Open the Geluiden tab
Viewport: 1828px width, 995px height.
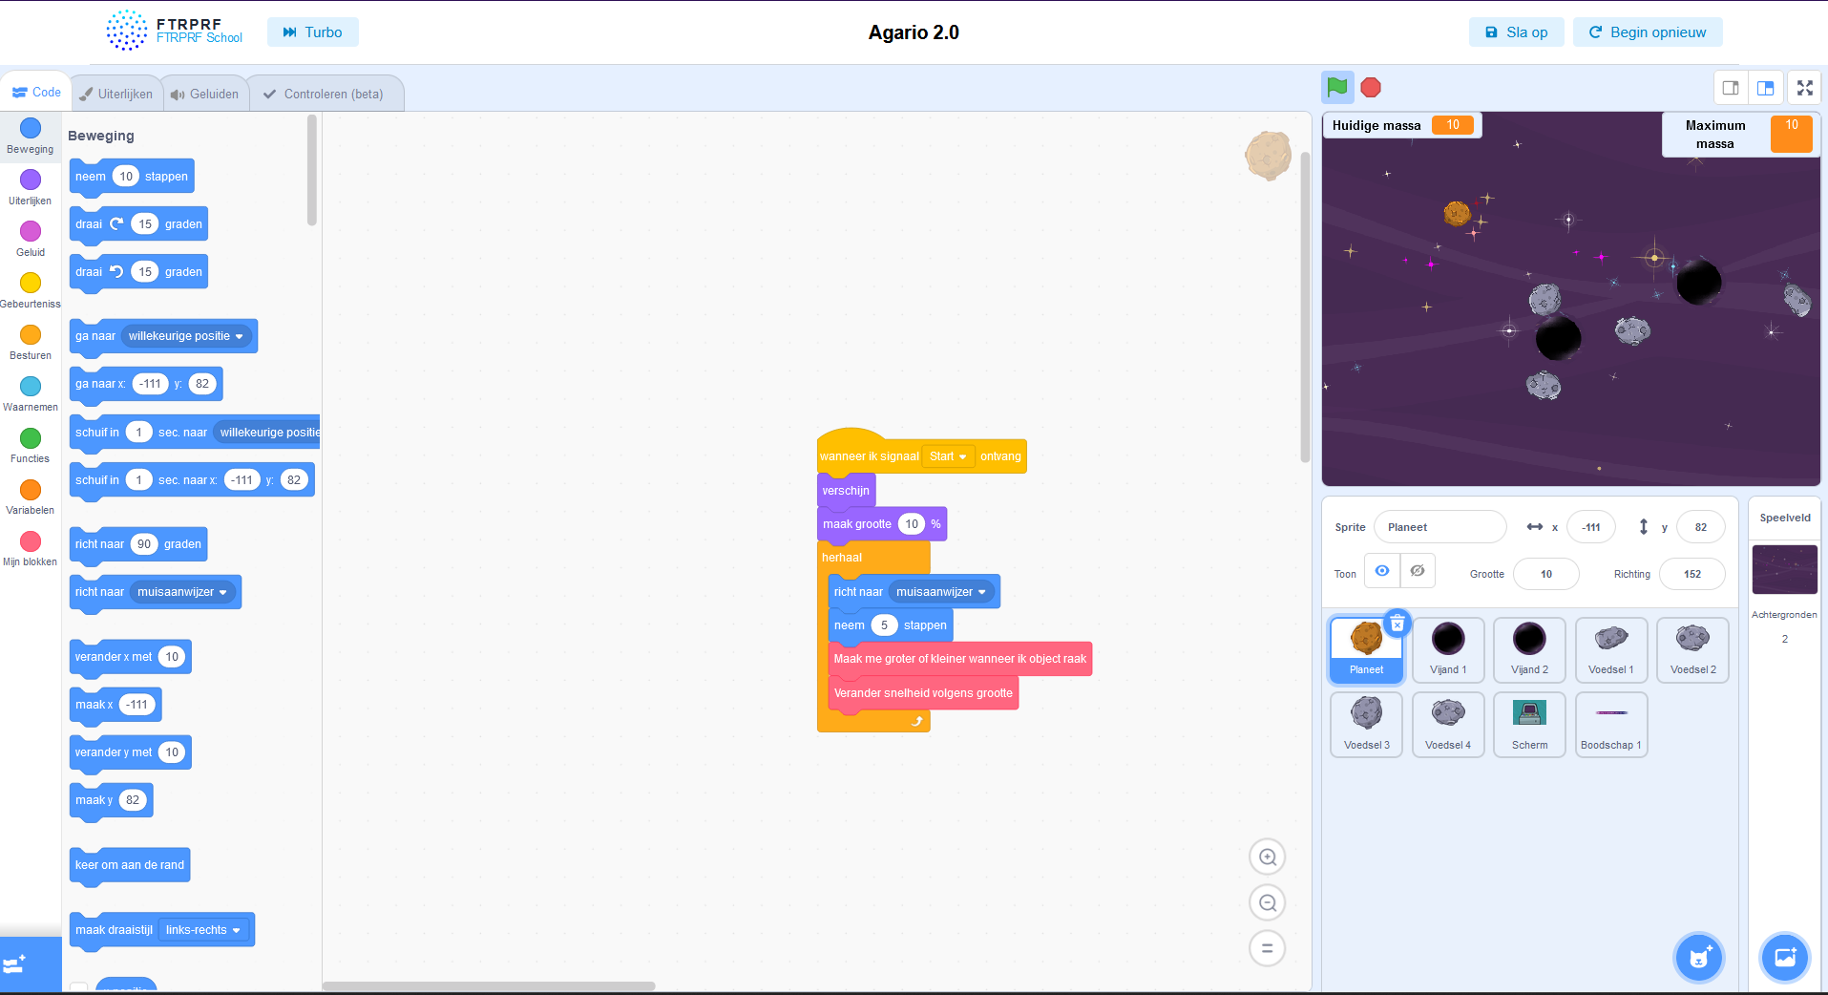coord(204,94)
